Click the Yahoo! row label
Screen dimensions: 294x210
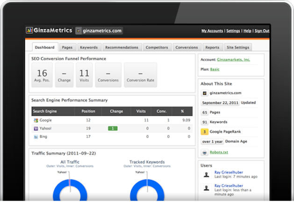tap(45, 128)
